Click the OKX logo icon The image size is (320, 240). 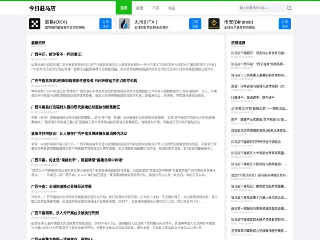(35, 24)
